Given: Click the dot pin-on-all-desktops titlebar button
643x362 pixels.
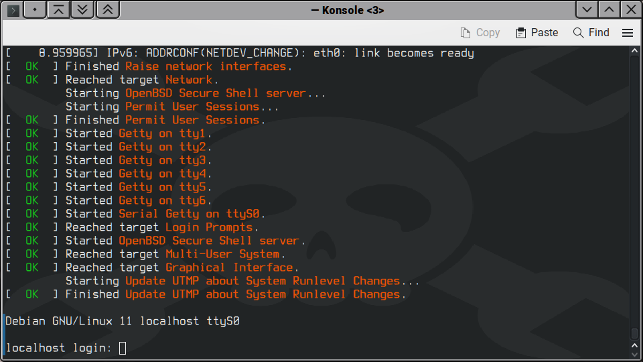Looking at the screenshot, I should [x=35, y=10].
